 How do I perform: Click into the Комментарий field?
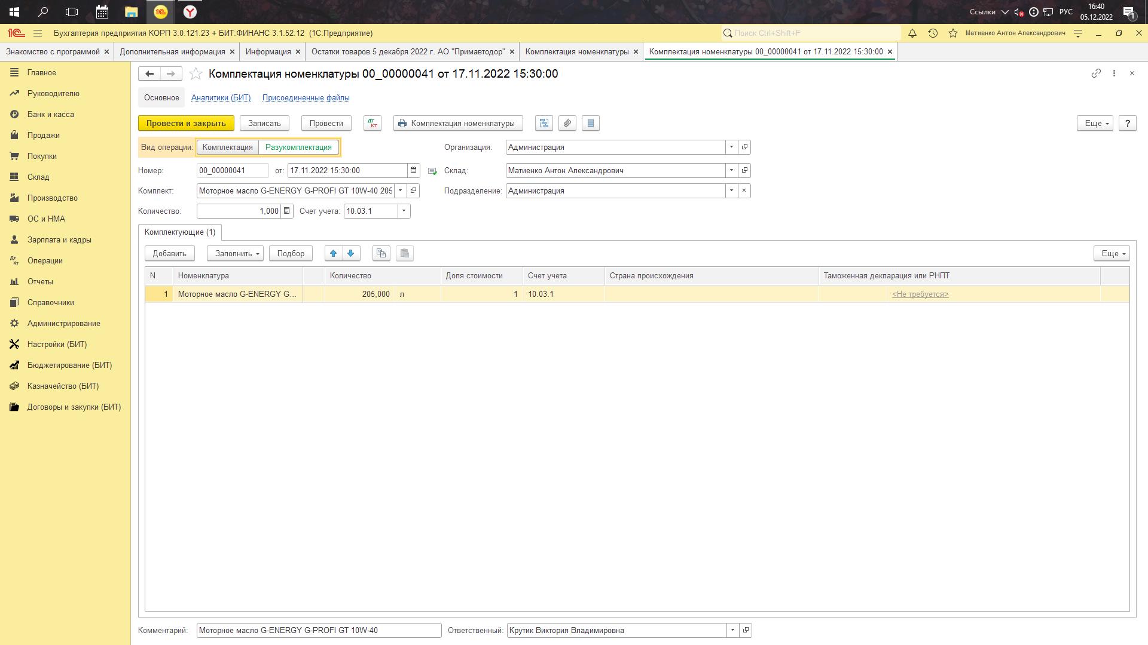(x=319, y=630)
